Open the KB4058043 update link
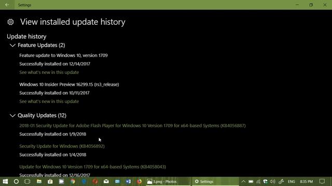Image resolution: width=332 pixels, height=186 pixels. (92, 167)
